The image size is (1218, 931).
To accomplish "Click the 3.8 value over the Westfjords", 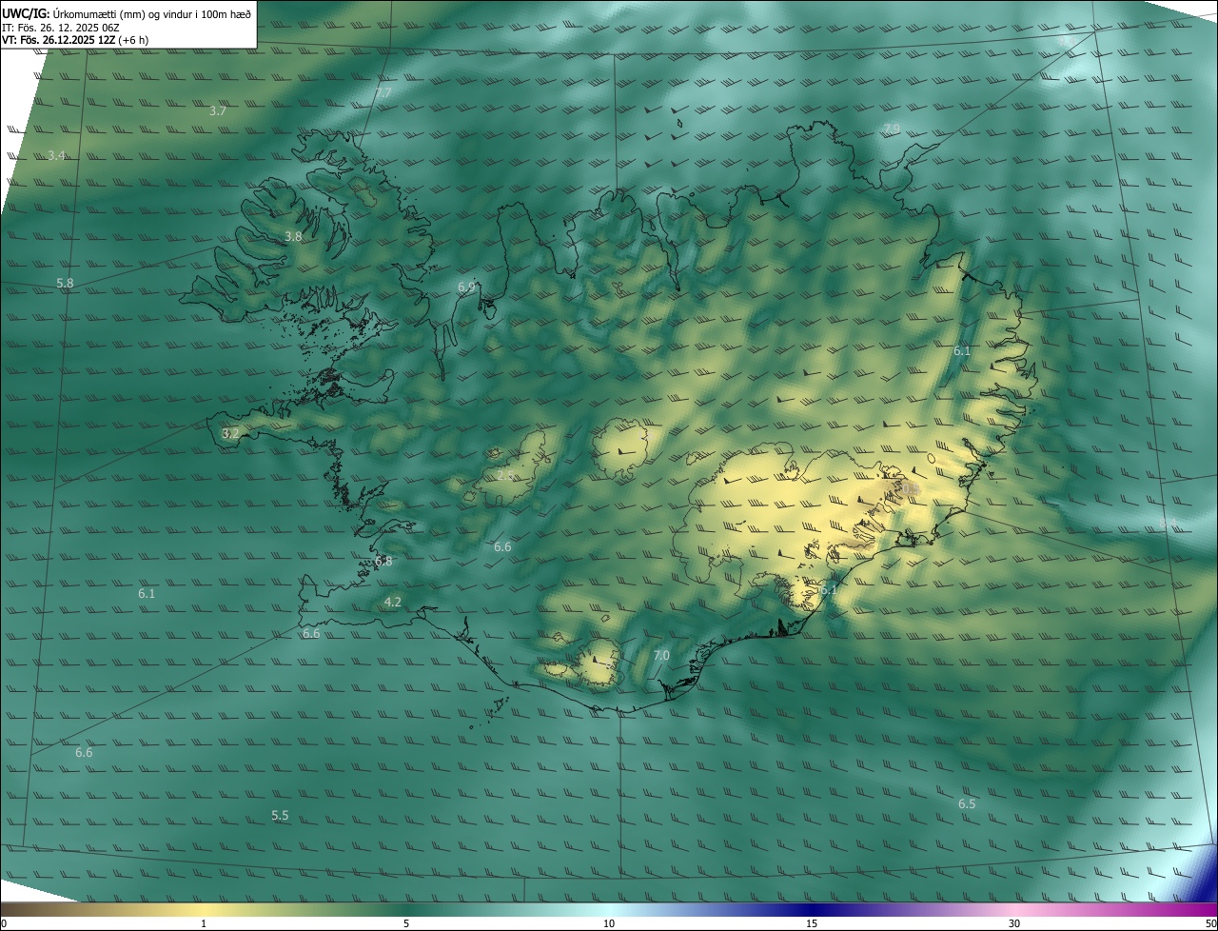I will [x=293, y=237].
